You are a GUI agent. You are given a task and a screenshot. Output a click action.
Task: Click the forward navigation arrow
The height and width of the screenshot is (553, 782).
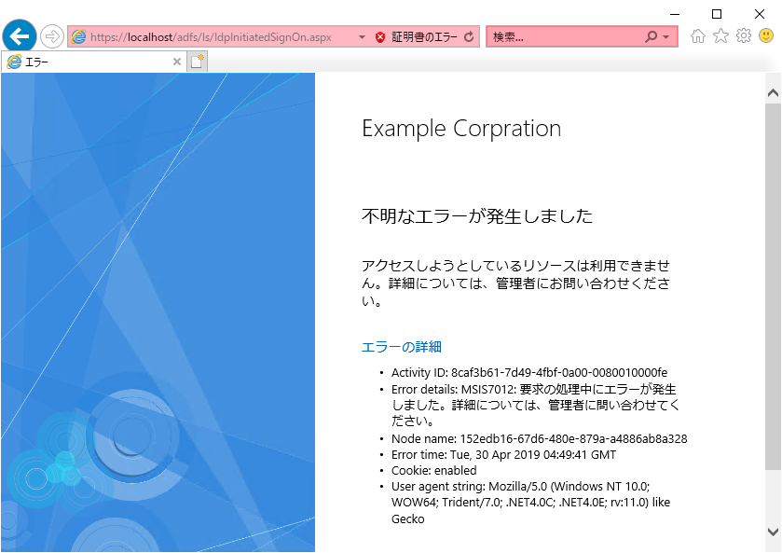click(52, 36)
